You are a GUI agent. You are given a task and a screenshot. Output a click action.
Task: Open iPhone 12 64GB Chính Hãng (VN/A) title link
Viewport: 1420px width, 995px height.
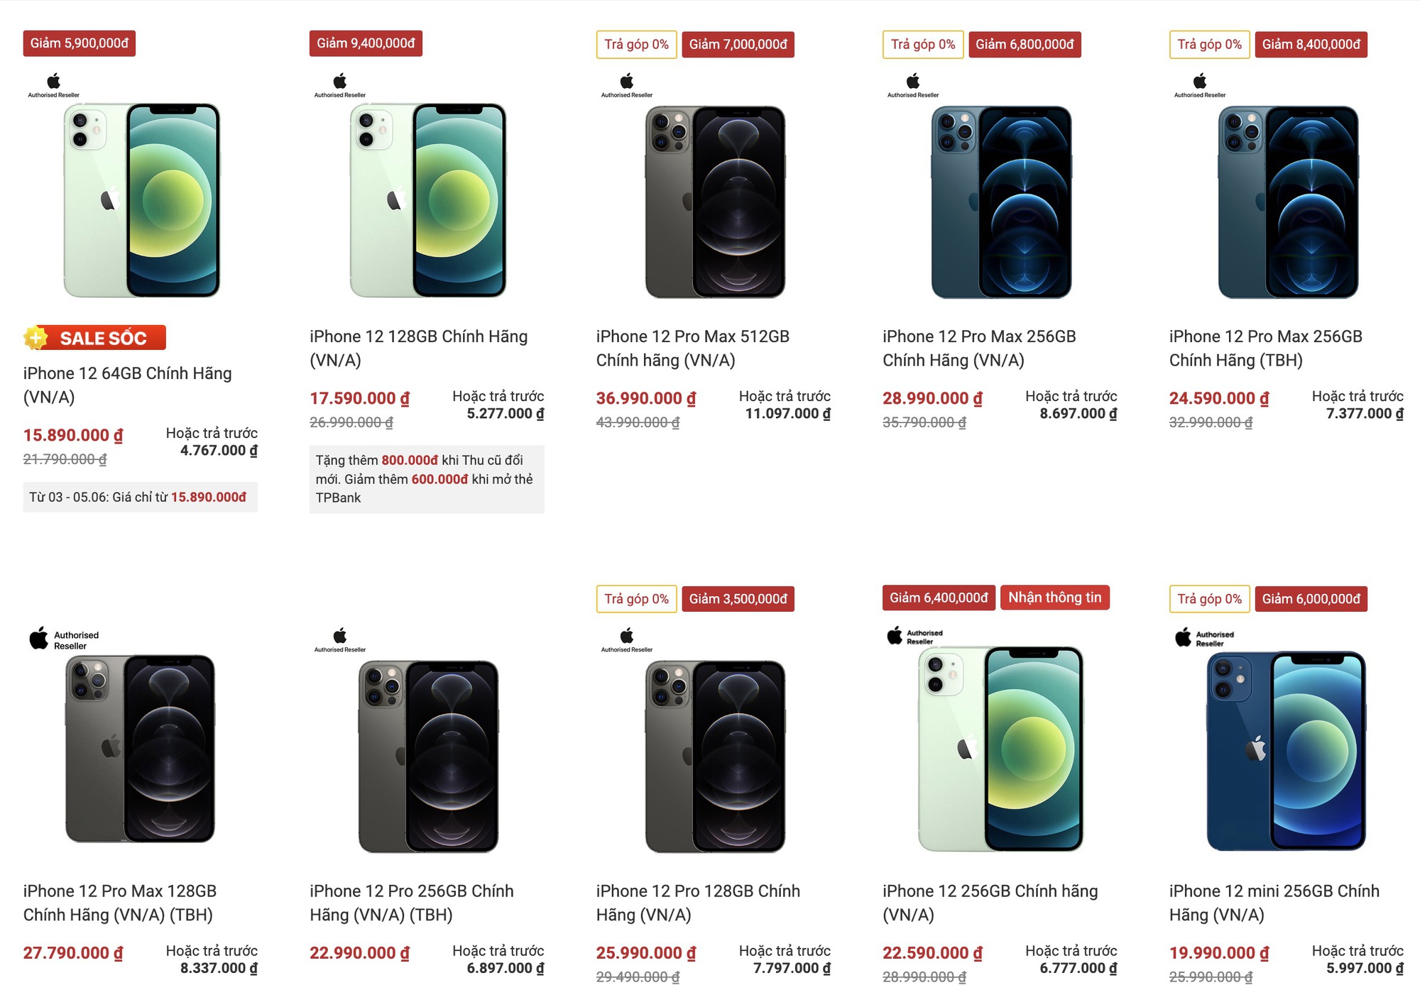click(x=128, y=385)
